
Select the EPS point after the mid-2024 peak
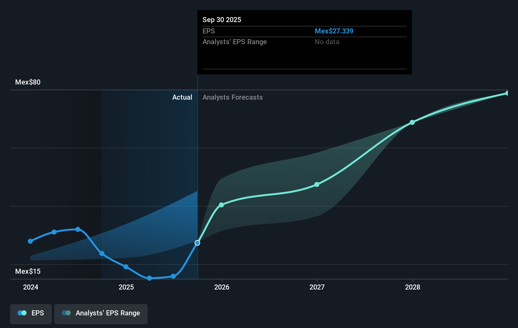click(x=102, y=254)
